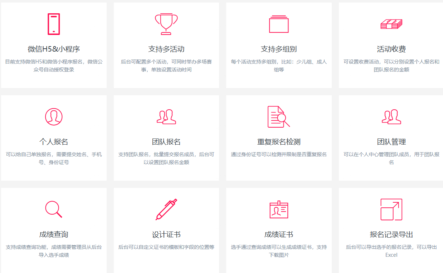Screen dimensions: 443x273
Task: Select the 设计证书 title text
Action: pyautogui.click(x=166, y=234)
